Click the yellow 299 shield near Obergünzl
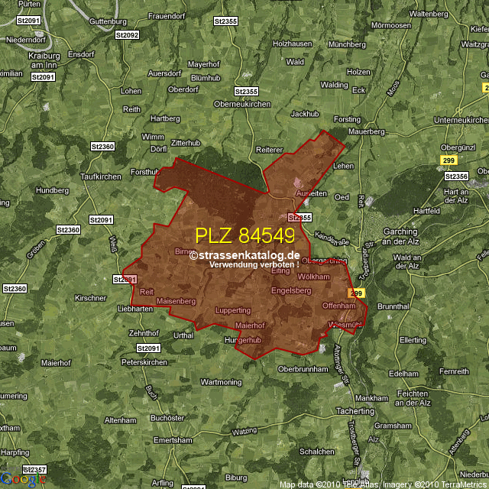 click(x=449, y=159)
